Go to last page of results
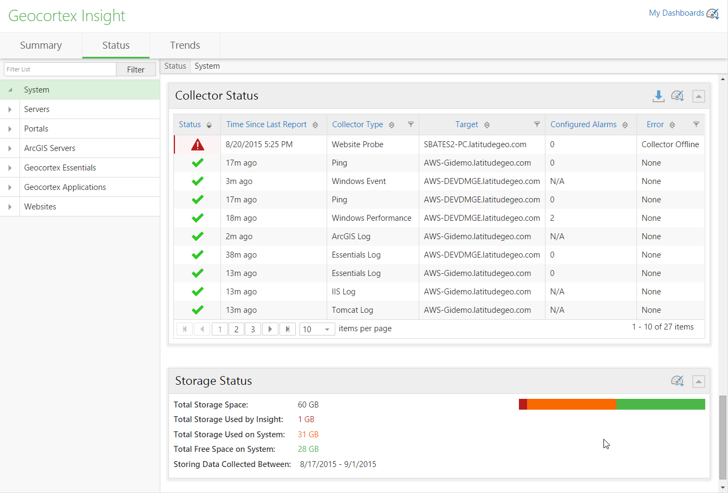This screenshot has width=728, height=493. coord(288,329)
